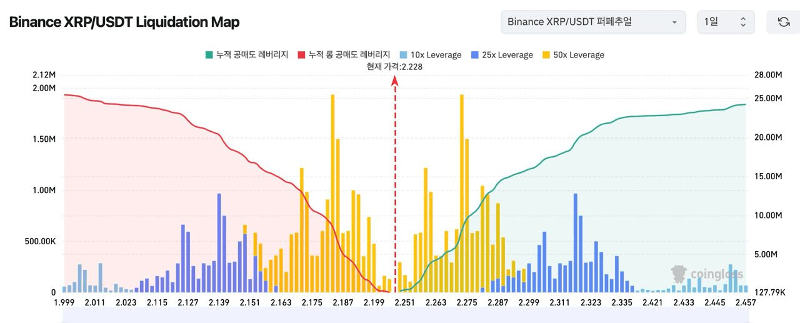Click the 2.299 price tick label
Viewport: 800px width, 323px height.
[x=529, y=302]
